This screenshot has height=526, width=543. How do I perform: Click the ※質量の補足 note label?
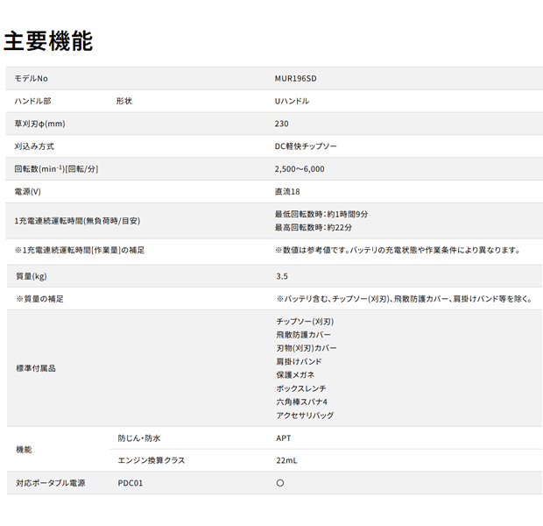(x=39, y=299)
